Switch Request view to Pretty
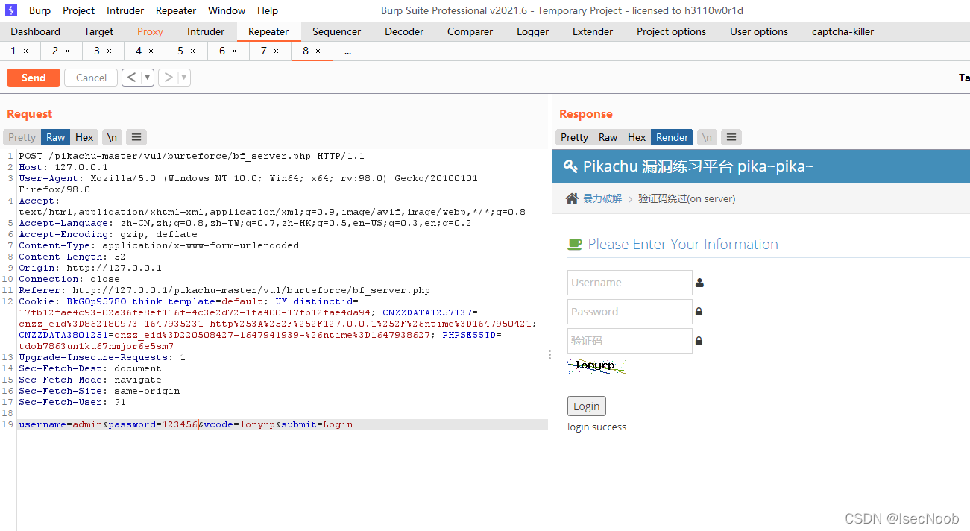 [x=22, y=137]
